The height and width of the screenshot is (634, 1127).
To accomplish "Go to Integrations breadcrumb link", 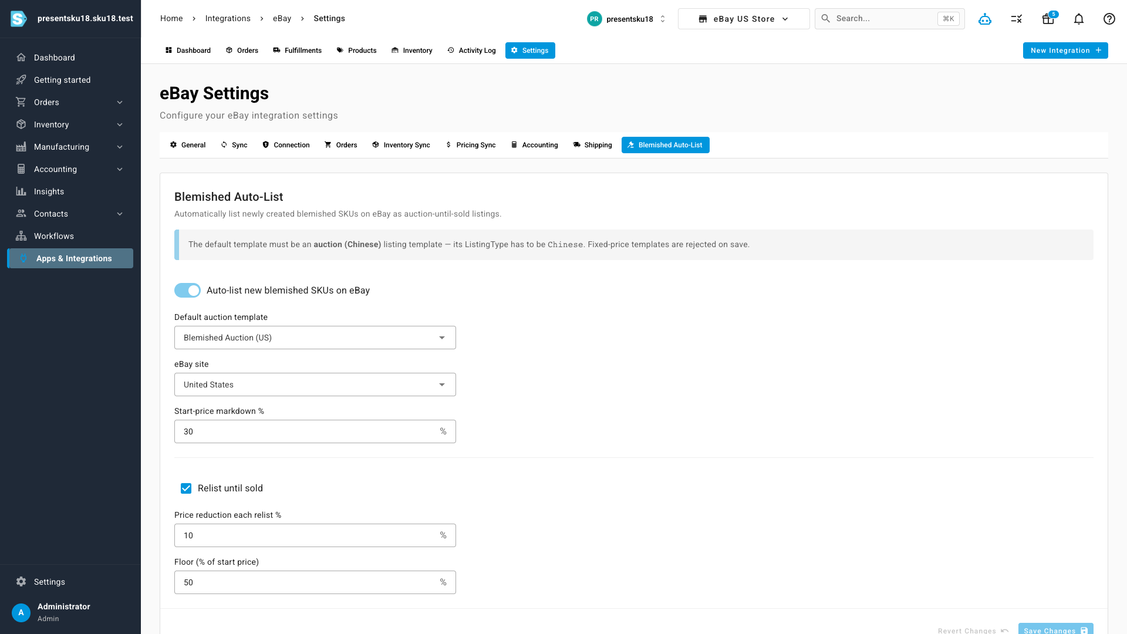I will point(228,19).
